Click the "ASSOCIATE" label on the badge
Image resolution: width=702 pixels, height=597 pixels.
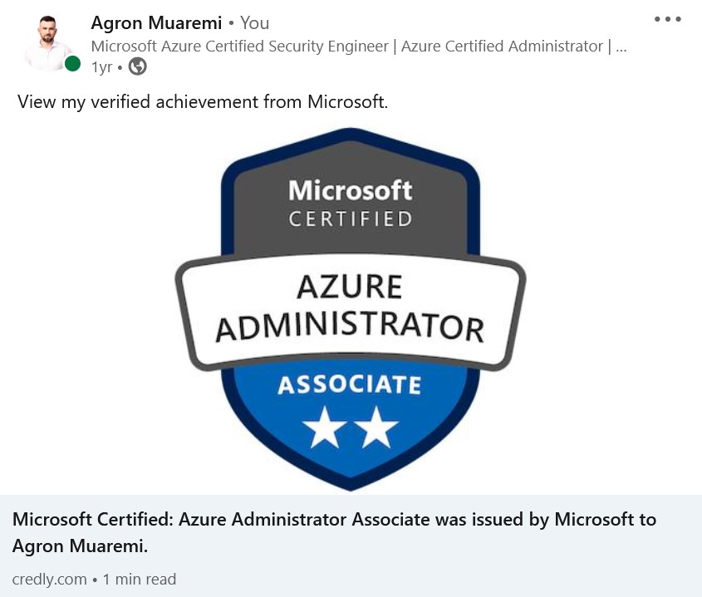click(x=349, y=385)
